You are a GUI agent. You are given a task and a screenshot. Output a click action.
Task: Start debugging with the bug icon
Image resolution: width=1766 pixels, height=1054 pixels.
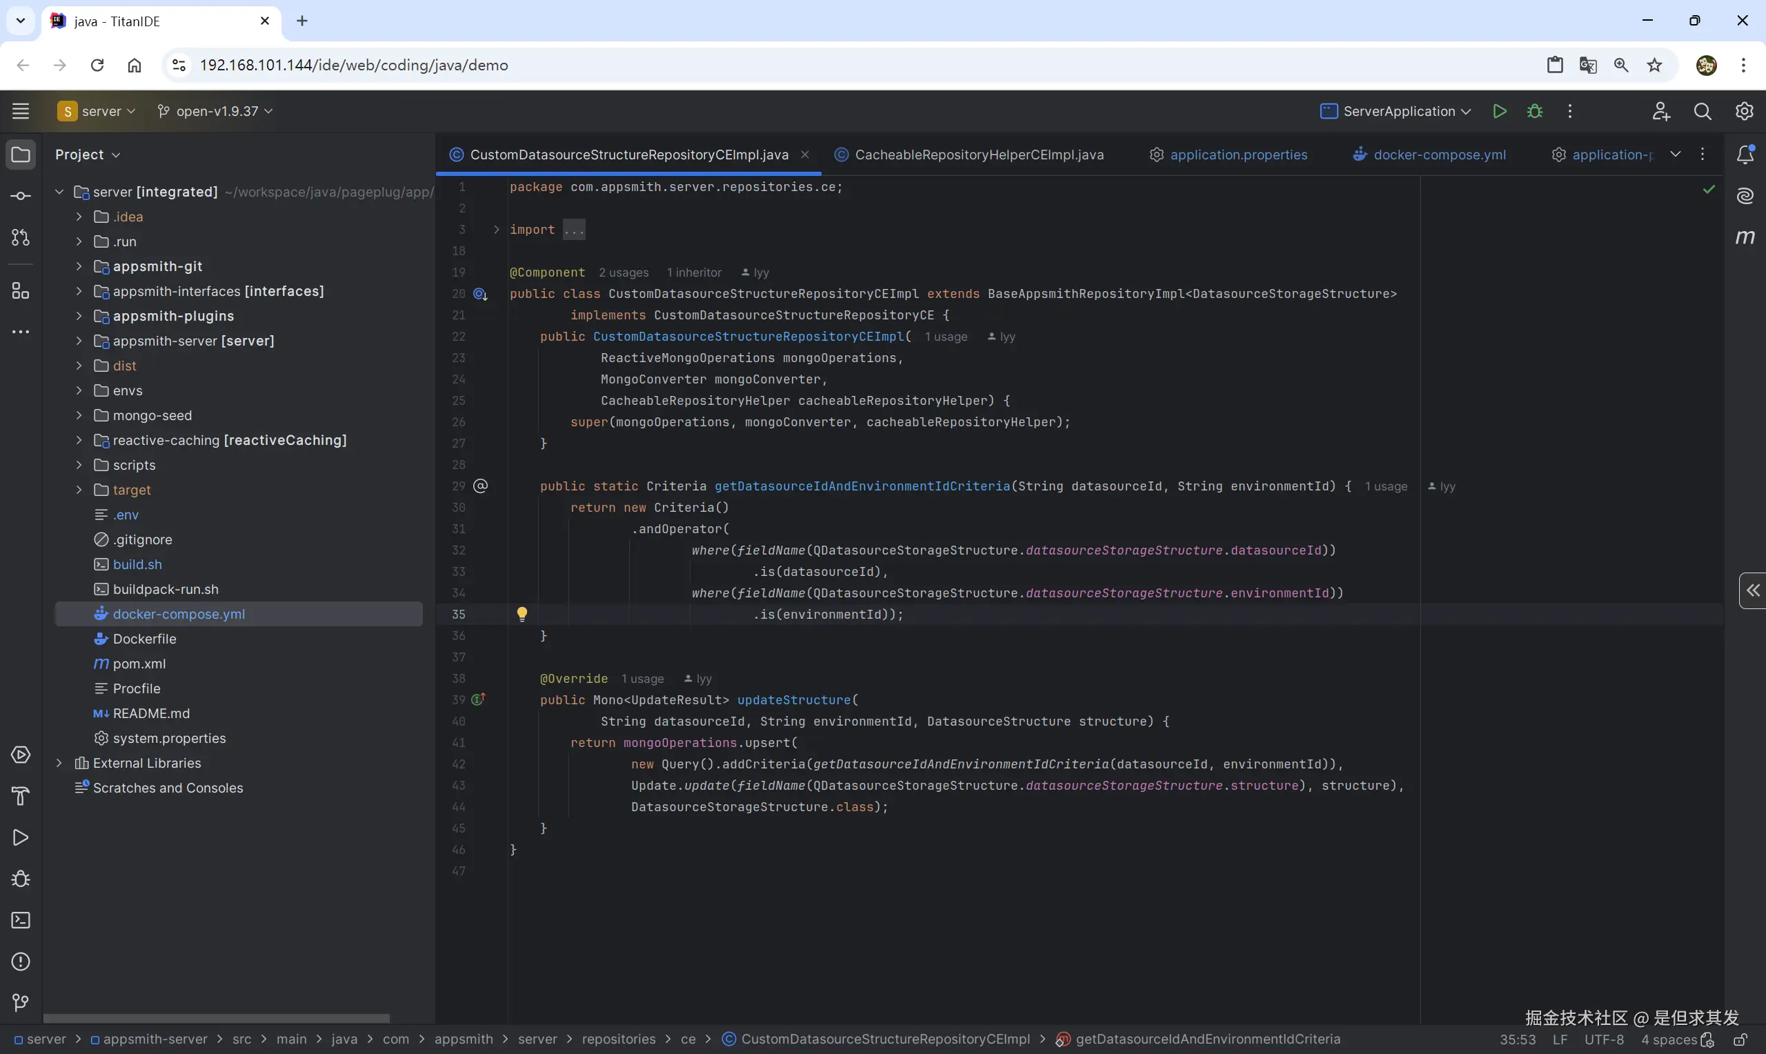1534,112
